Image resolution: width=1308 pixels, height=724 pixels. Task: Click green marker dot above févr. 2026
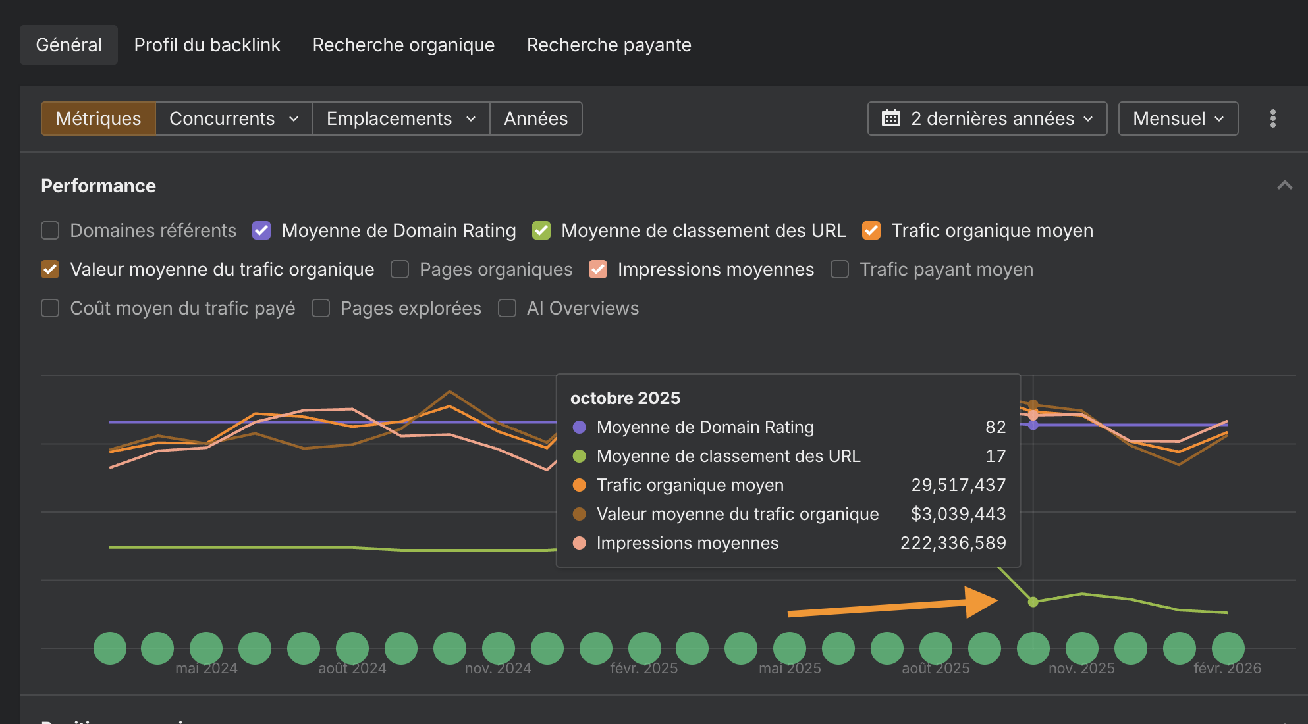1228,648
